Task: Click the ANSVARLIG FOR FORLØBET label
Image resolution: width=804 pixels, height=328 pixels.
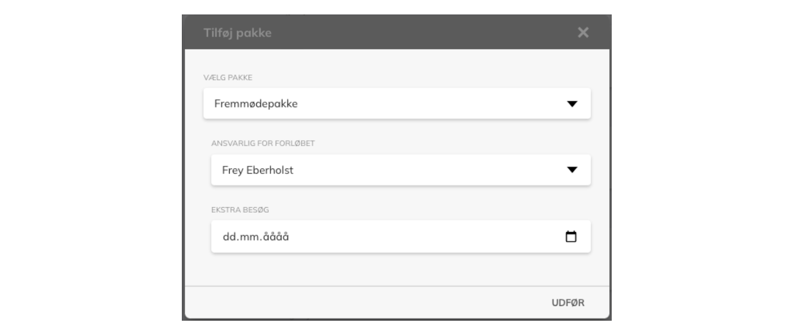Action: coord(263,143)
